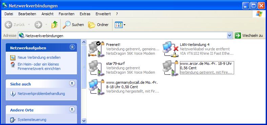Image resolution: width=267 pixels, height=125 pixels.
Task: Open the Datei menu
Action: (x=9, y=14)
